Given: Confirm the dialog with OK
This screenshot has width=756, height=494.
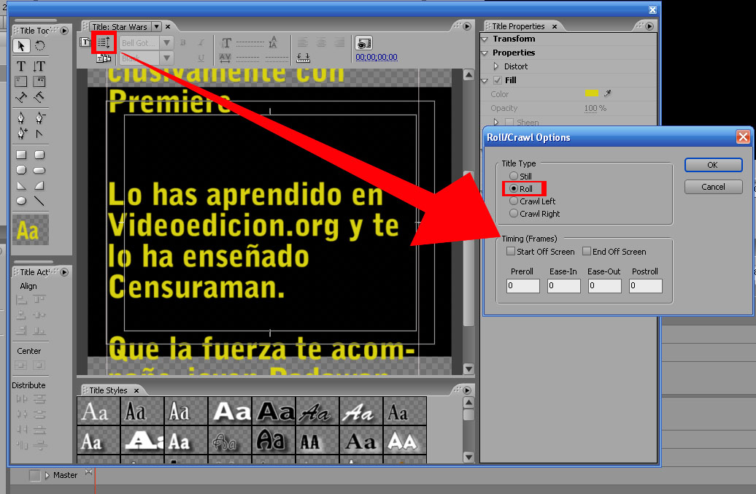Looking at the screenshot, I should click(x=713, y=165).
